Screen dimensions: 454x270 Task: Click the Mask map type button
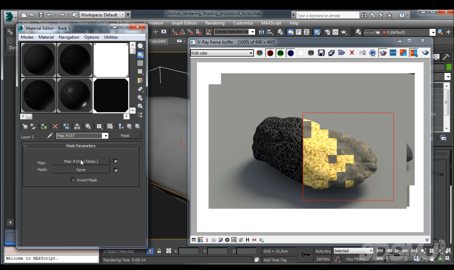coord(125,135)
